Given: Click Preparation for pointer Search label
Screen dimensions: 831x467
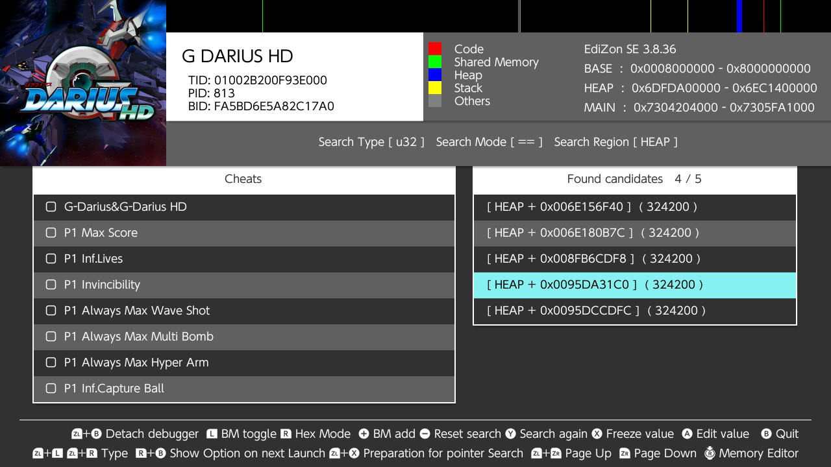Looking at the screenshot, I should pyautogui.click(x=443, y=453).
